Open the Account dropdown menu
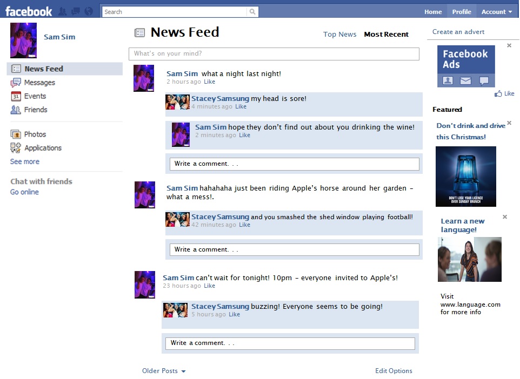520x379 pixels. 496,12
